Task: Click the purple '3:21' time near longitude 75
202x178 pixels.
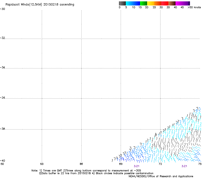Action: coord(184,166)
